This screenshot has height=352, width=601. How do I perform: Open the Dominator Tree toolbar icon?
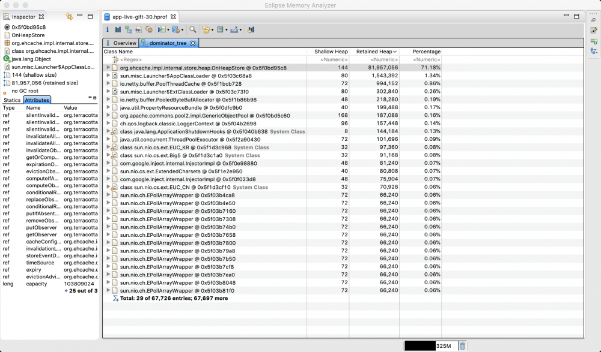coord(129,29)
